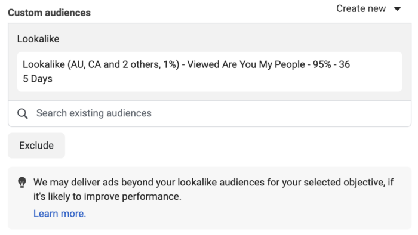Click the lightbulb tip icon

pyautogui.click(x=22, y=183)
